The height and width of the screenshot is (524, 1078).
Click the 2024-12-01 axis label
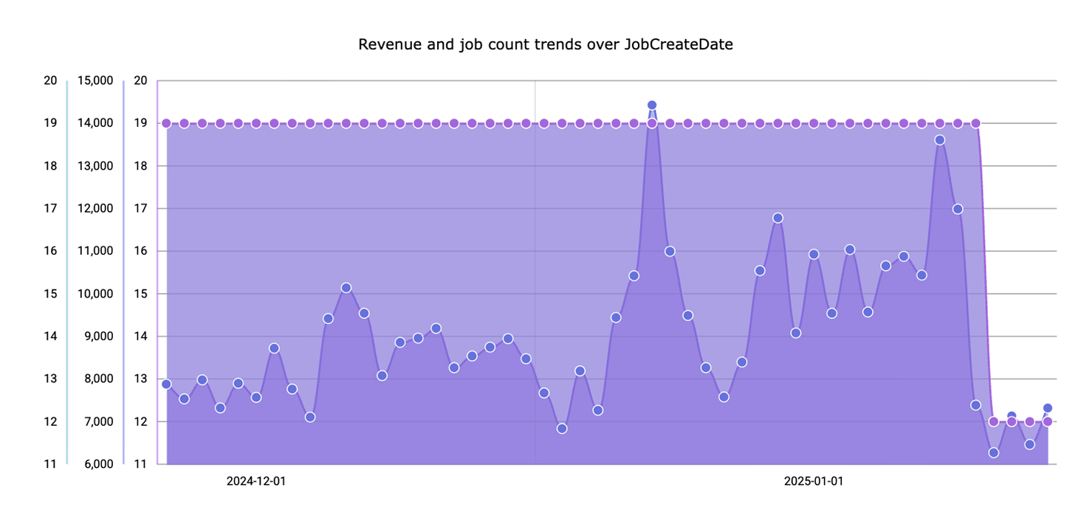pyautogui.click(x=255, y=480)
